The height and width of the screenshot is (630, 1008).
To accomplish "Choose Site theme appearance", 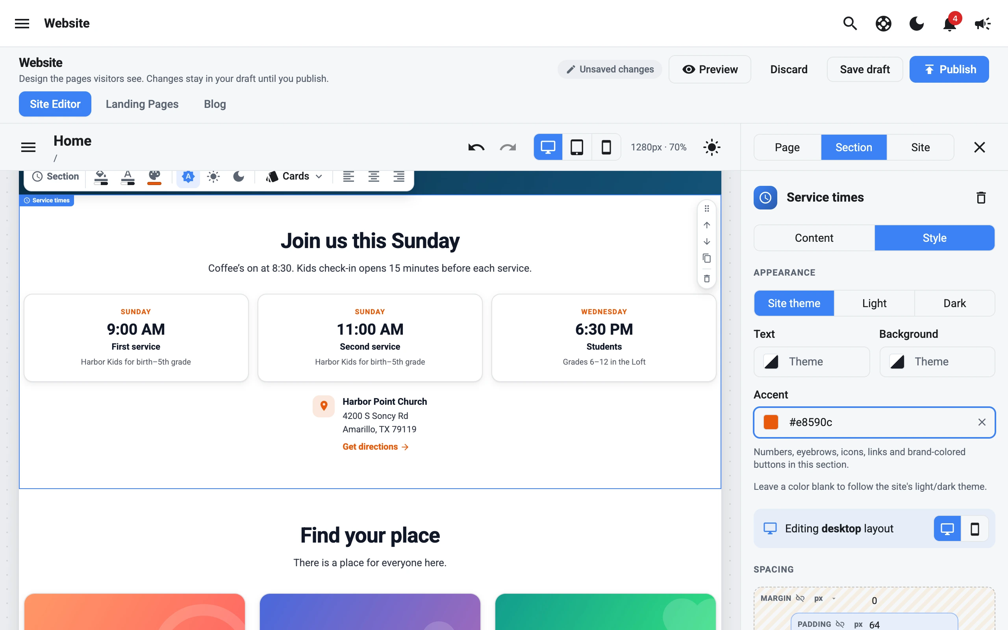I will click(794, 303).
